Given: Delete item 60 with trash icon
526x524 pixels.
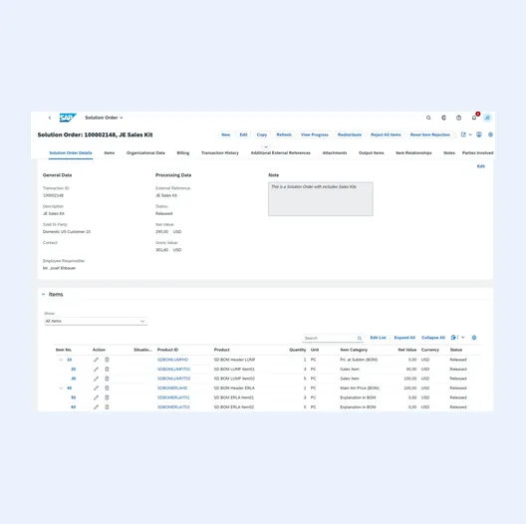Looking at the screenshot, I should point(107,406).
